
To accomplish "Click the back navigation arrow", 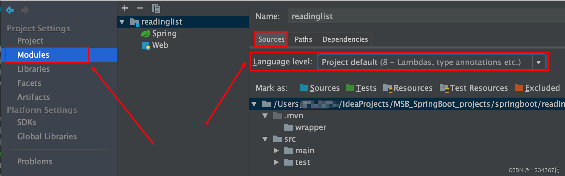I will (10, 10).
